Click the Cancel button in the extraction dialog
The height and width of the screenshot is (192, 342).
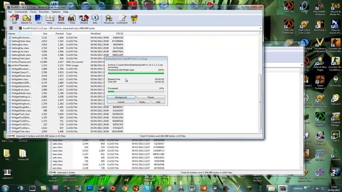coord(121,102)
